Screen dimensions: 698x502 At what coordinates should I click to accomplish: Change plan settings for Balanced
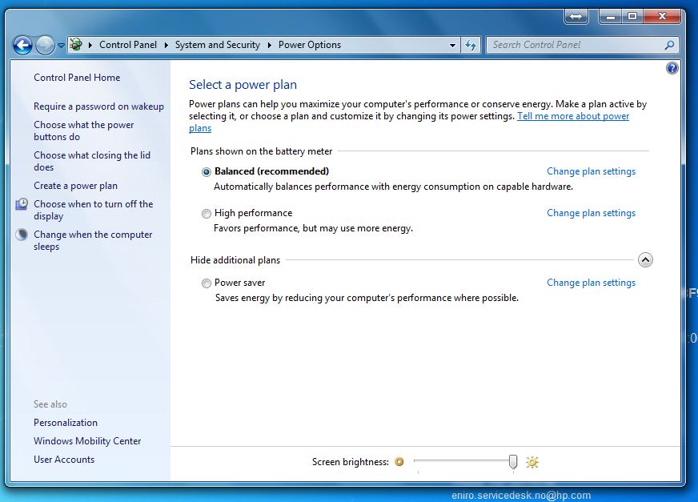592,171
